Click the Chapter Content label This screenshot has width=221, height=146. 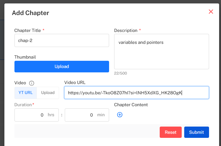pos(131,105)
